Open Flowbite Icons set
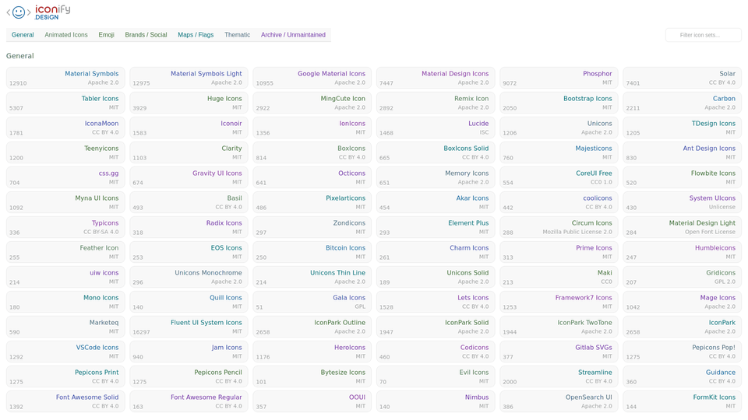Image resolution: width=748 pixels, height=420 pixels. click(683, 177)
